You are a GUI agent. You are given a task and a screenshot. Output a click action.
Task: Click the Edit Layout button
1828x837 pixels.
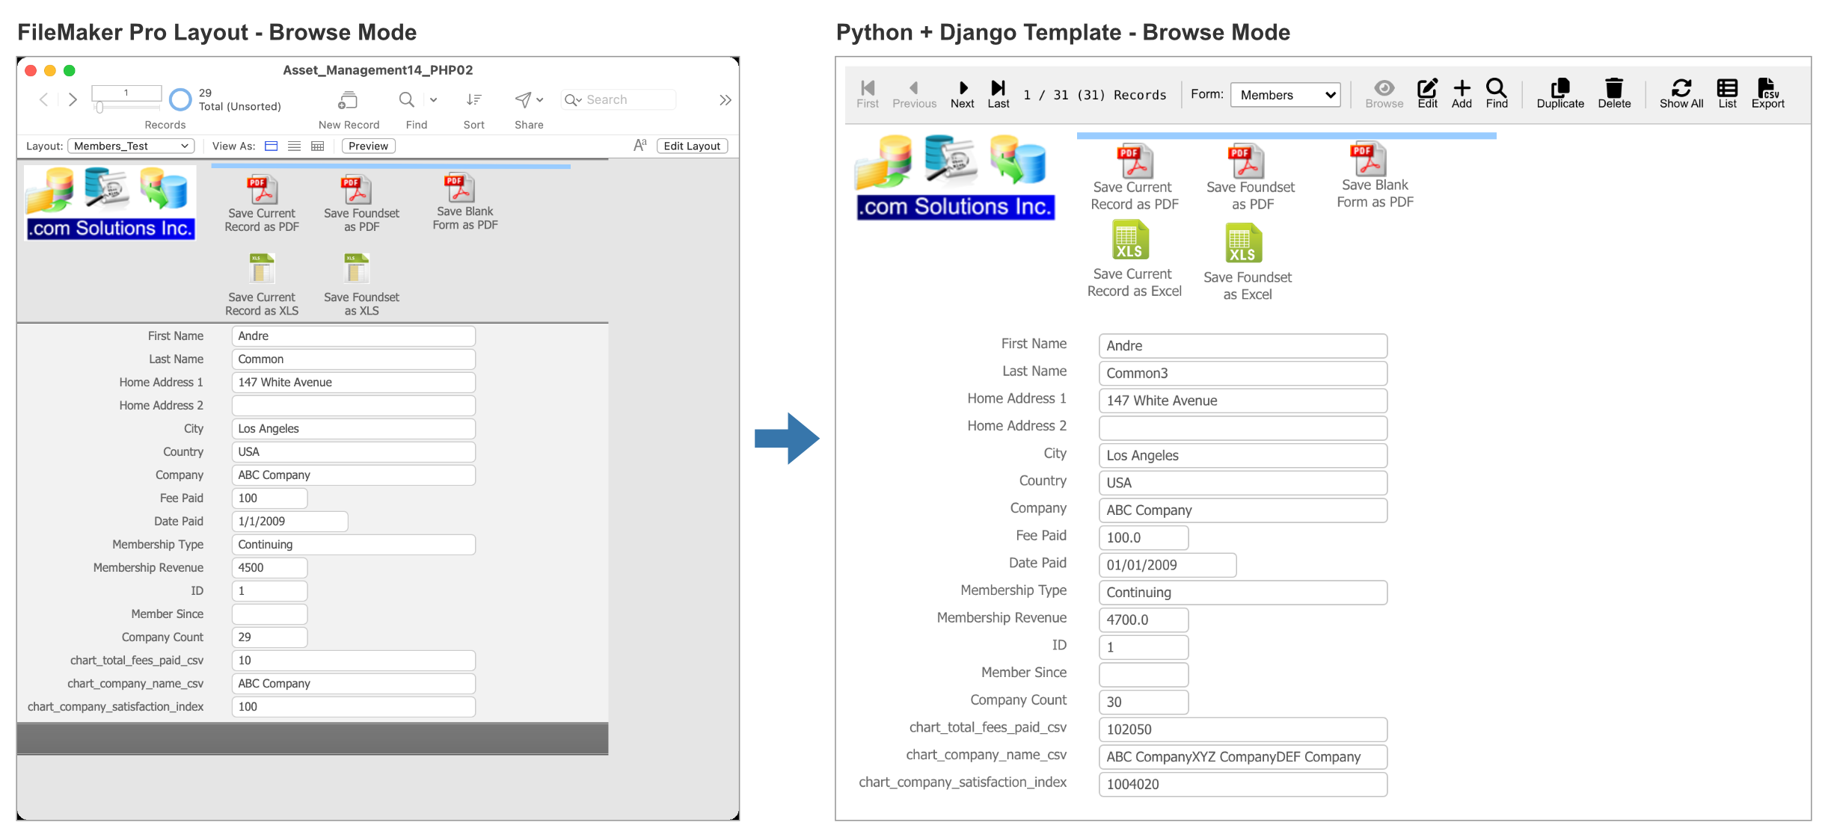[x=692, y=146]
